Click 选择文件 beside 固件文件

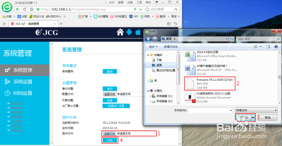[109, 134]
